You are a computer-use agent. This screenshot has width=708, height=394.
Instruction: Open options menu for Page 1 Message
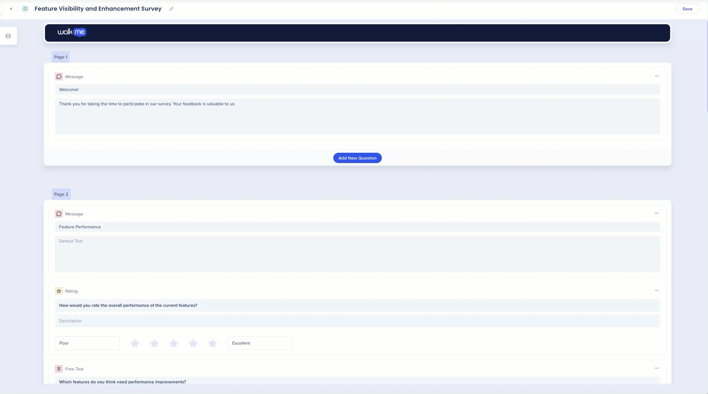[657, 76]
